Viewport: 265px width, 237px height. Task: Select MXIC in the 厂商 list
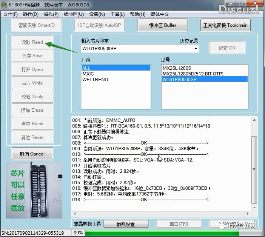[116, 74]
